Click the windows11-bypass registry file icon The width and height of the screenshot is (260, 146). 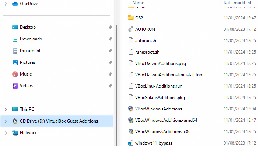point(130,143)
